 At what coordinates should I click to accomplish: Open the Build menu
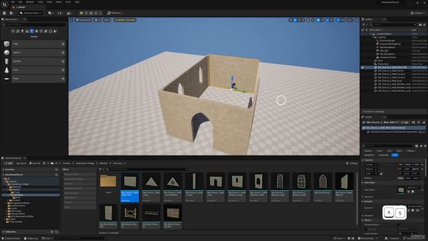49,2
